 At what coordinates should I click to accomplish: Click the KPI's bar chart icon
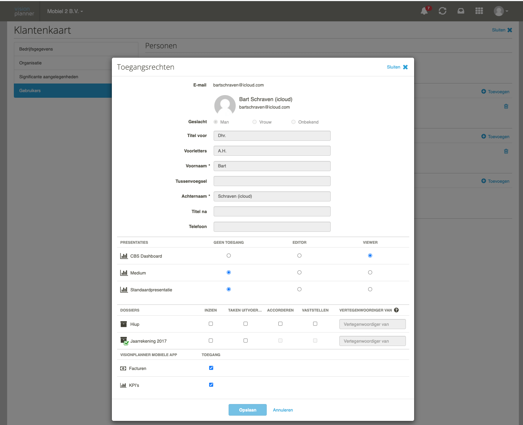(123, 385)
